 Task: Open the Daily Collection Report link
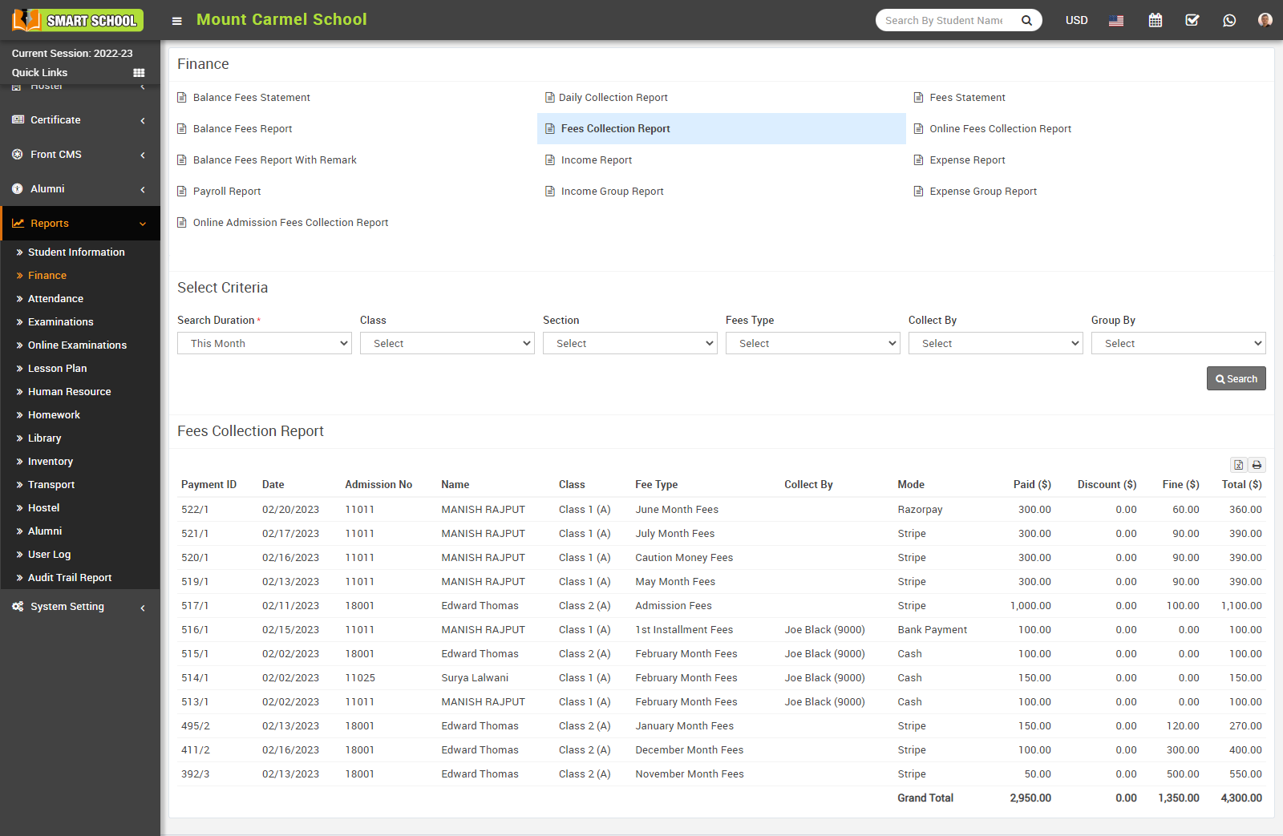pyautogui.click(x=613, y=98)
